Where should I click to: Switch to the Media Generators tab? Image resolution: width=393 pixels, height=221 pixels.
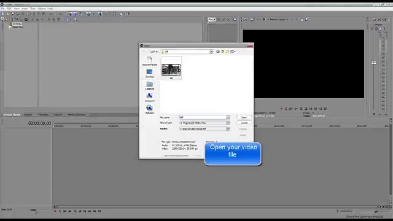[x=77, y=115]
